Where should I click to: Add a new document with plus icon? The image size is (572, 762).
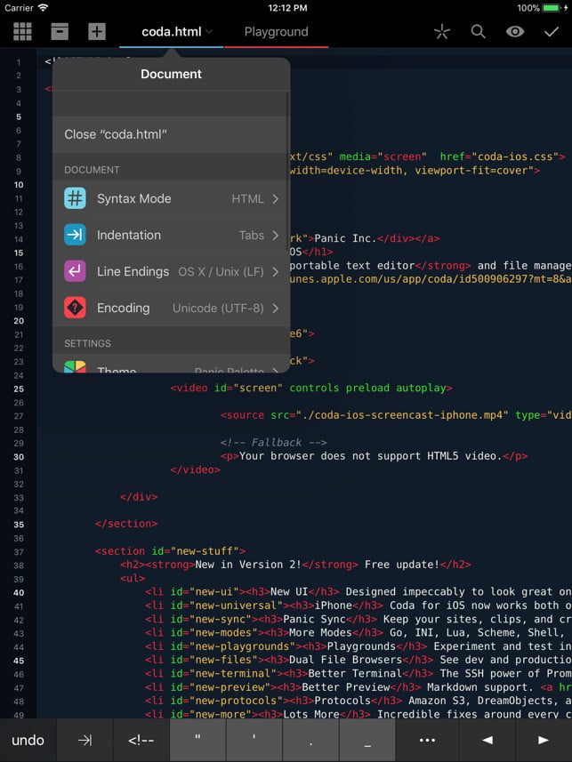pos(97,32)
